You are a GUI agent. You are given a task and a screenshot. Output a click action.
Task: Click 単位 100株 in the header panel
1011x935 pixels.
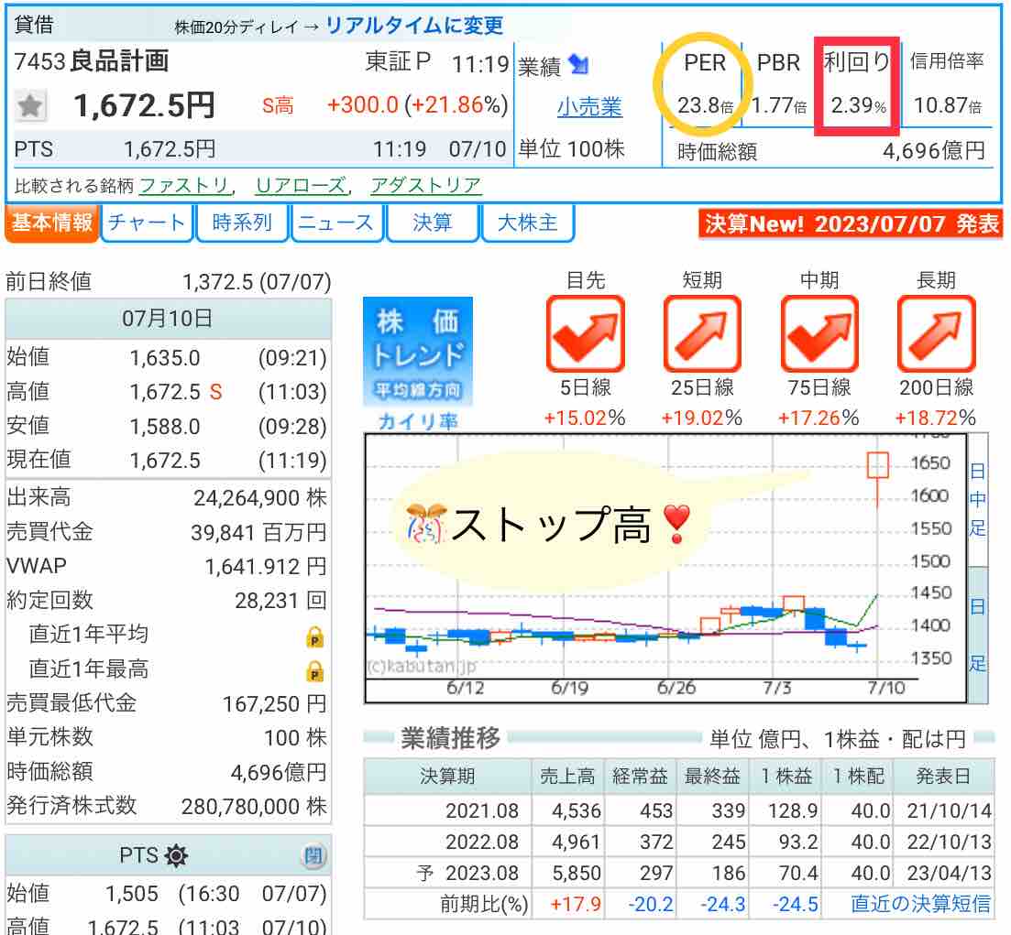572,149
